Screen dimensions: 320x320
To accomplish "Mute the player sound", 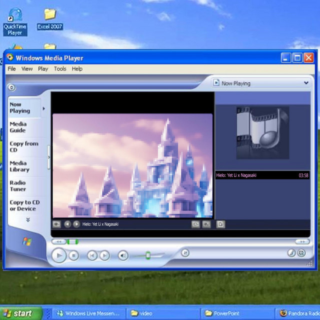I will [x=123, y=255].
